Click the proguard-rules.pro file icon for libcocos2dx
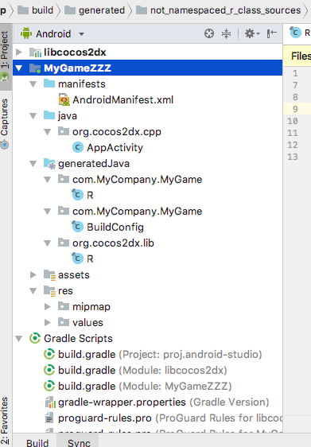 pyautogui.click(x=49, y=418)
